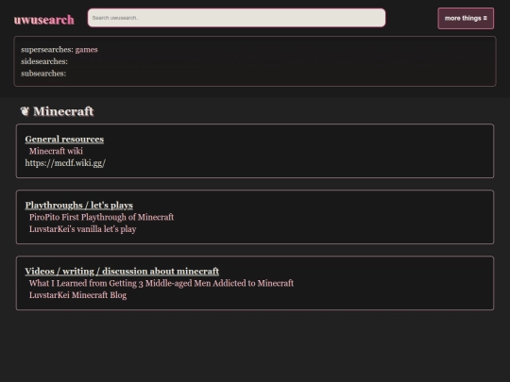
Task: Select the Minecraft page heading
Action: (63, 111)
